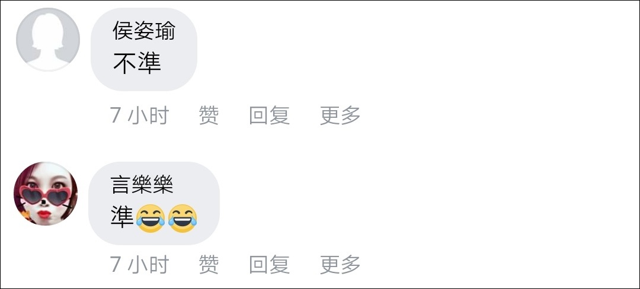Select the 準 character in 言樂樂's comment
The width and height of the screenshot is (640, 289).
(x=123, y=217)
